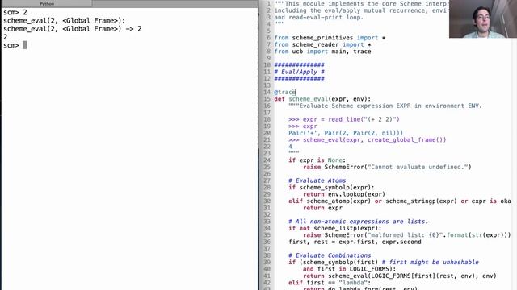Viewport: 517px width, 290px height.
Task: Click 'and first in LOGIC_FORMS):' on line 40
Action: (x=349, y=269)
